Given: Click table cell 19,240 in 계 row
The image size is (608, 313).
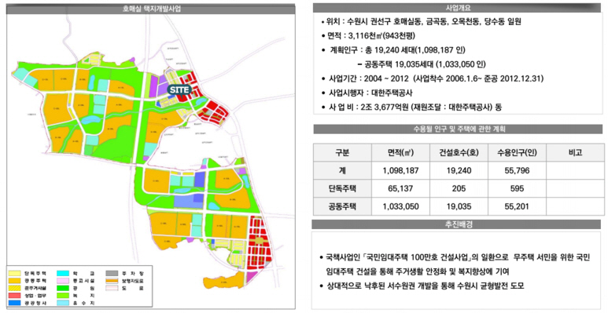Looking at the screenshot, I should point(459,171).
